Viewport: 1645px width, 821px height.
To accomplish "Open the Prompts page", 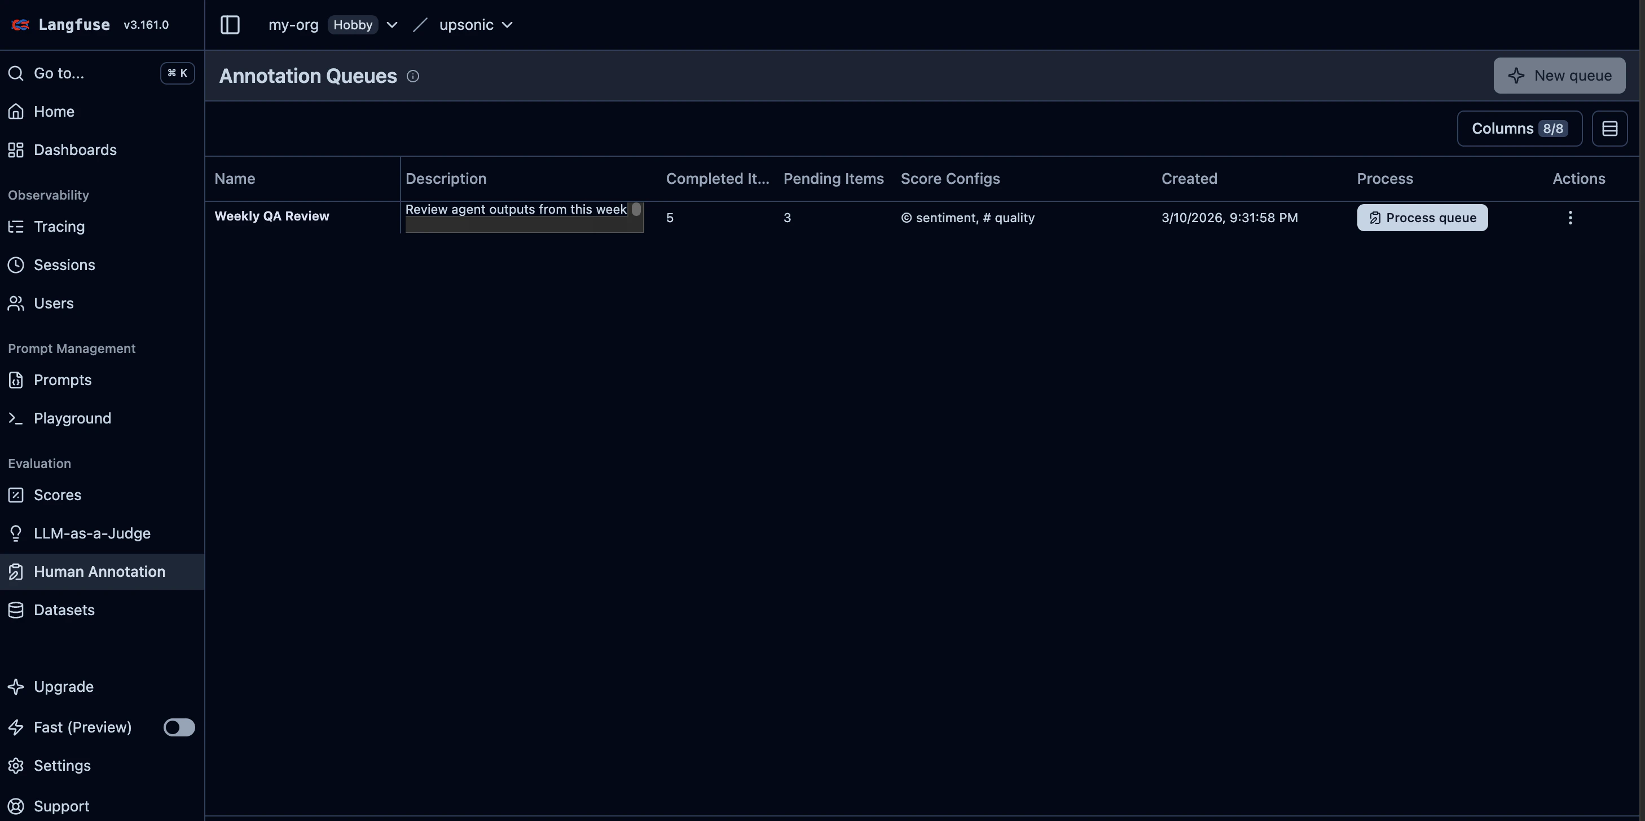I will pos(62,380).
